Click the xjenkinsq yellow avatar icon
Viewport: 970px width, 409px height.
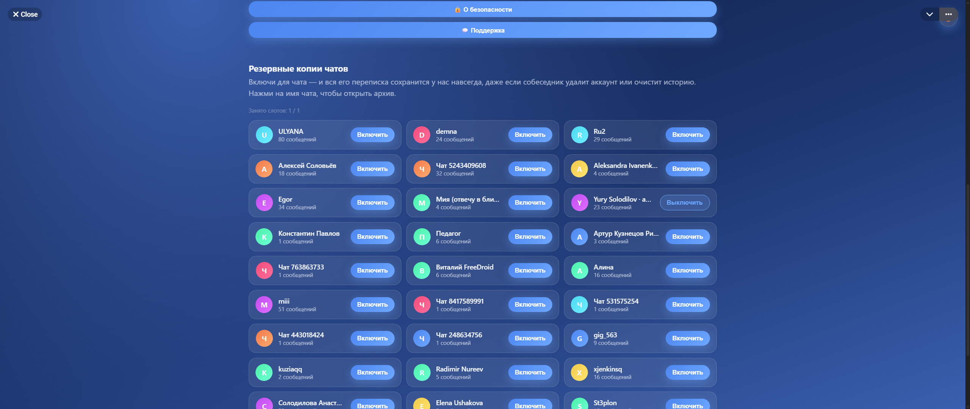[579, 373]
